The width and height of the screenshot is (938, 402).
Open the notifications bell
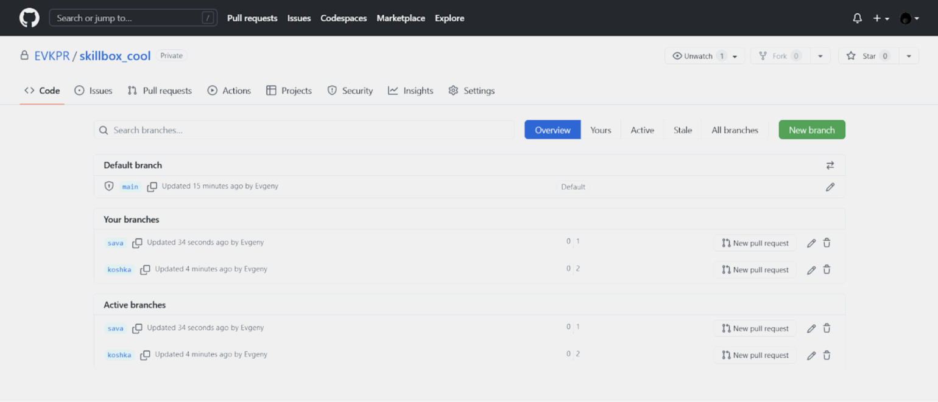857,18
